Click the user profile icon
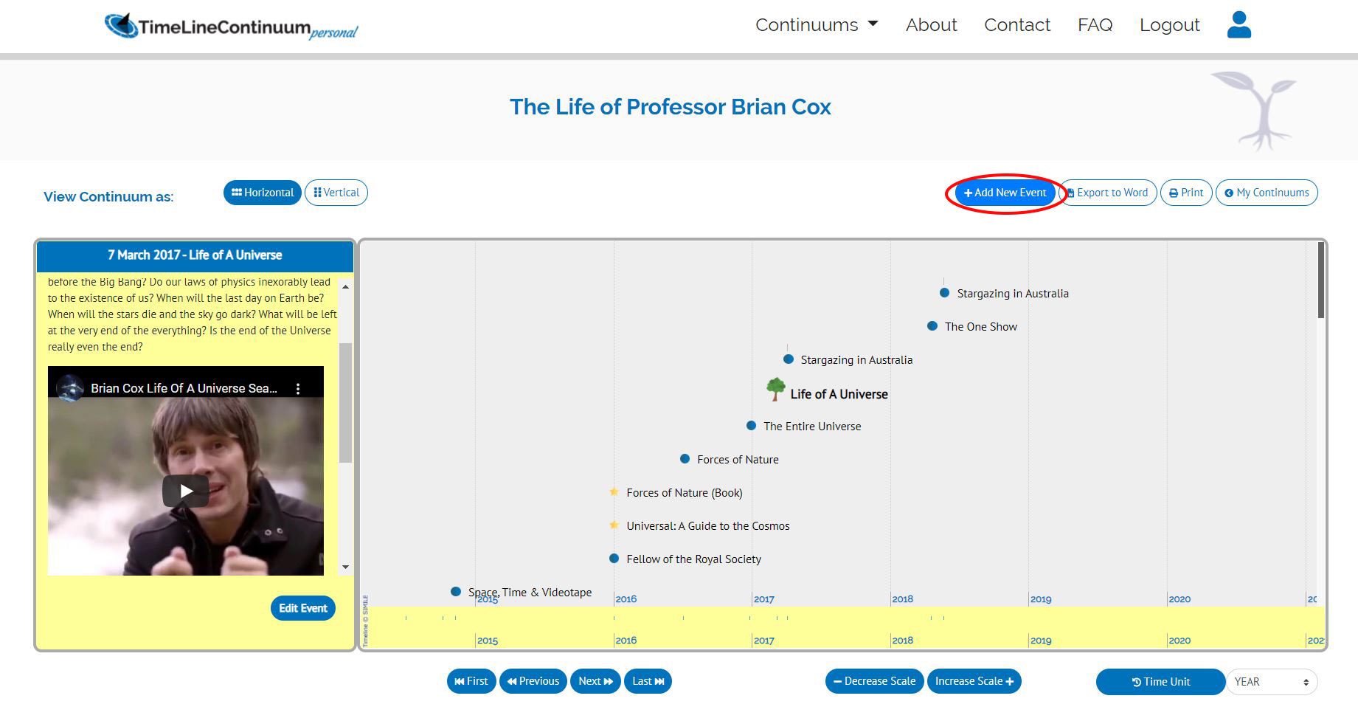This screenshot has width=1358, height=721. (x=1239, y=25)
